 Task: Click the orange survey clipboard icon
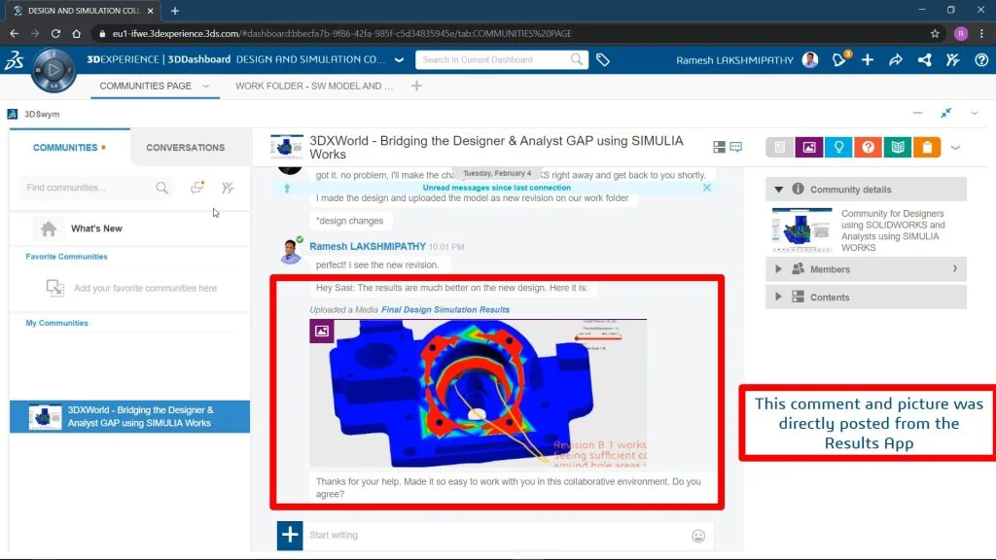pos(927,148)
